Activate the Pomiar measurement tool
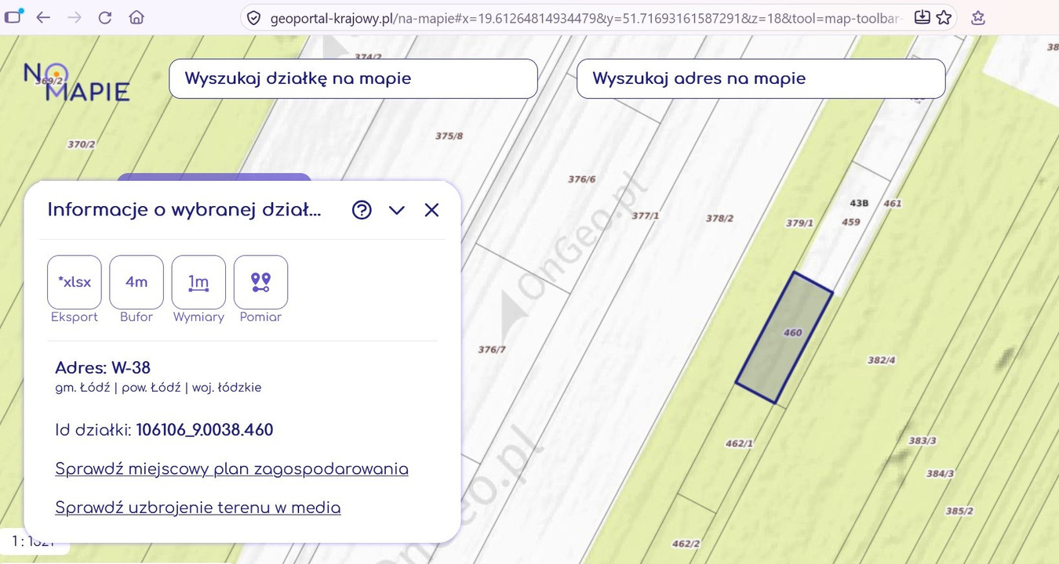The image size is (1059, 564). click(260, 282)
